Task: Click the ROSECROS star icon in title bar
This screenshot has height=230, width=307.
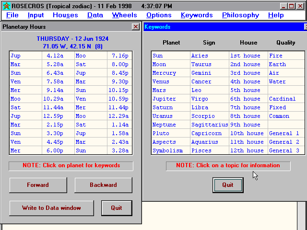Action: [7, 6]
